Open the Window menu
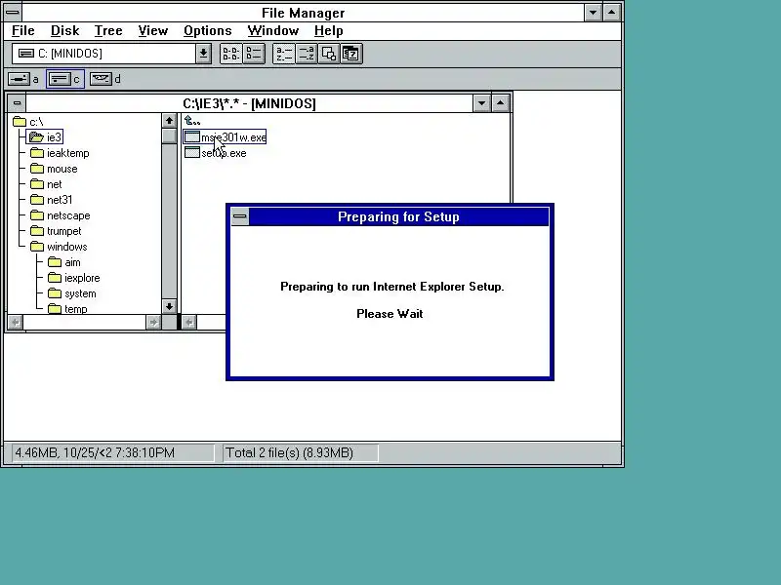This screenshot has height=585, width=781. click(273, 31)
